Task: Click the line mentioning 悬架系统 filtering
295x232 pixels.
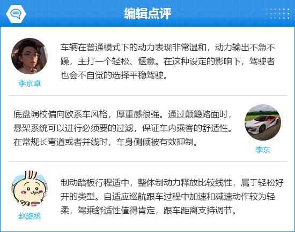Action: 123,128
